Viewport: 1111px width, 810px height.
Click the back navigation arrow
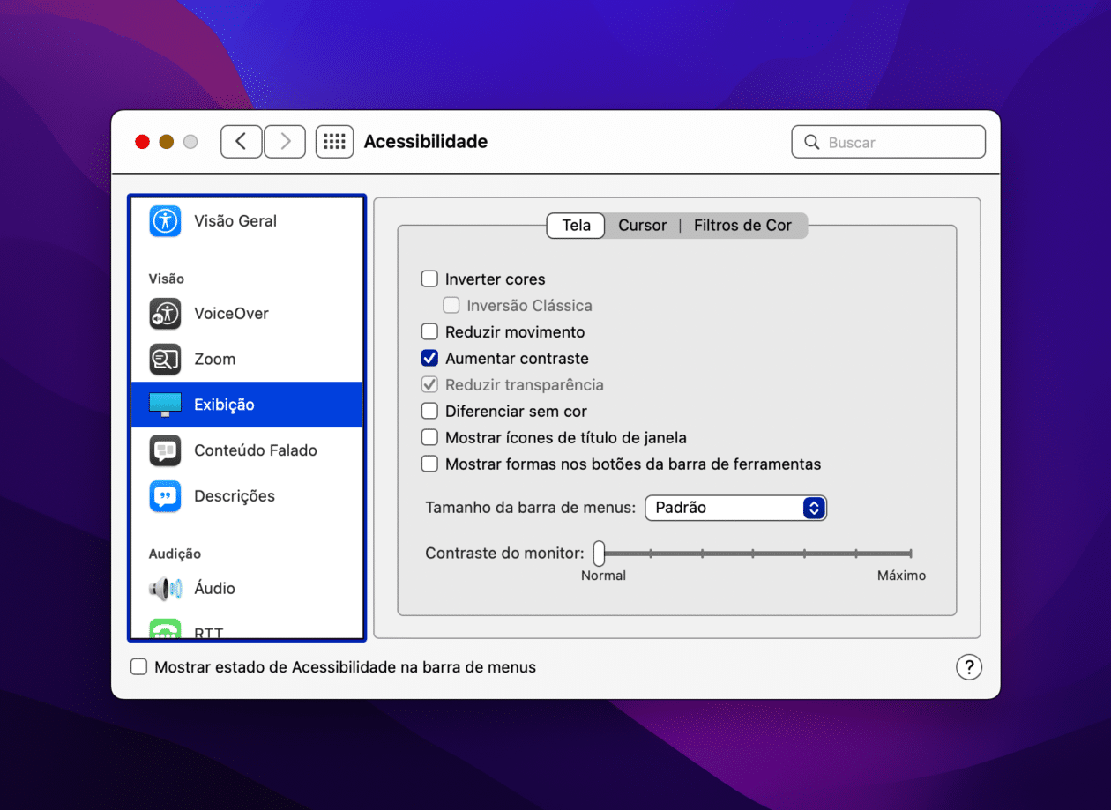[241, 141]
